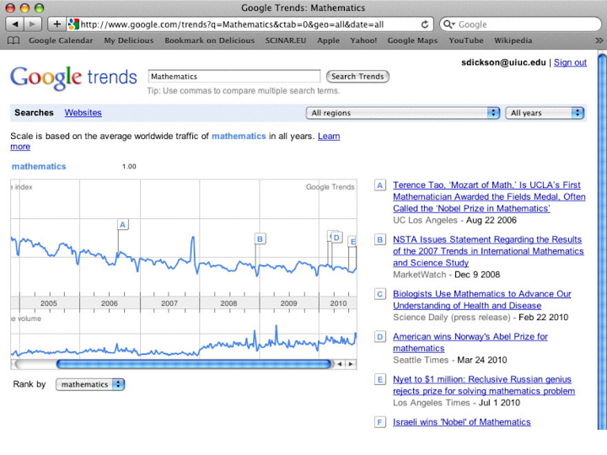Click graph scroll left arrow
This screenshot has height=455, width=607.
(x=340, y=364)
